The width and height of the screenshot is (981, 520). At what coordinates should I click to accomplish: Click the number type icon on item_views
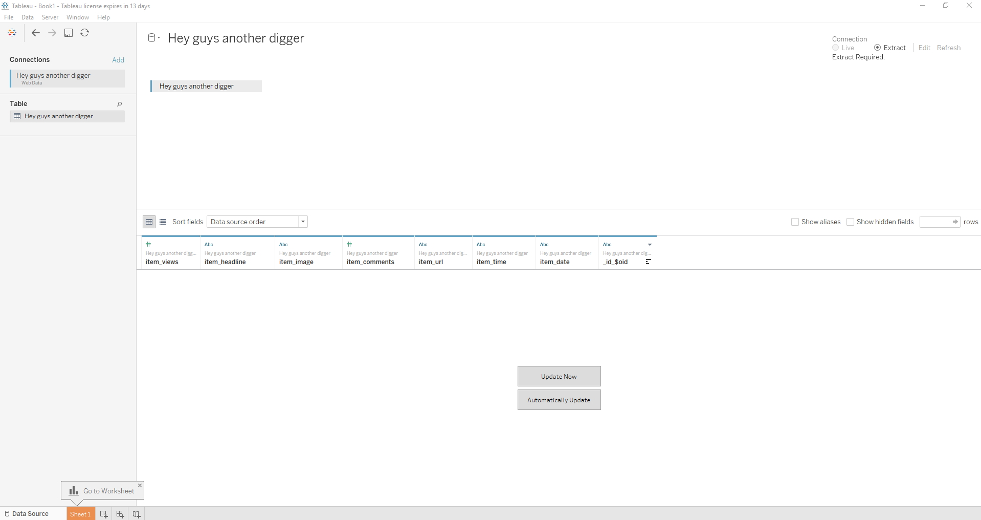click(x=148, y=244)
